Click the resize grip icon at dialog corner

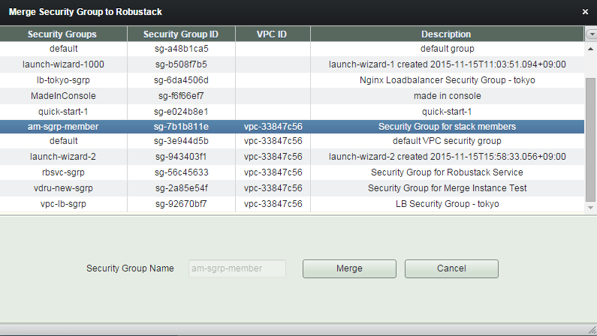tap(592, 330)
